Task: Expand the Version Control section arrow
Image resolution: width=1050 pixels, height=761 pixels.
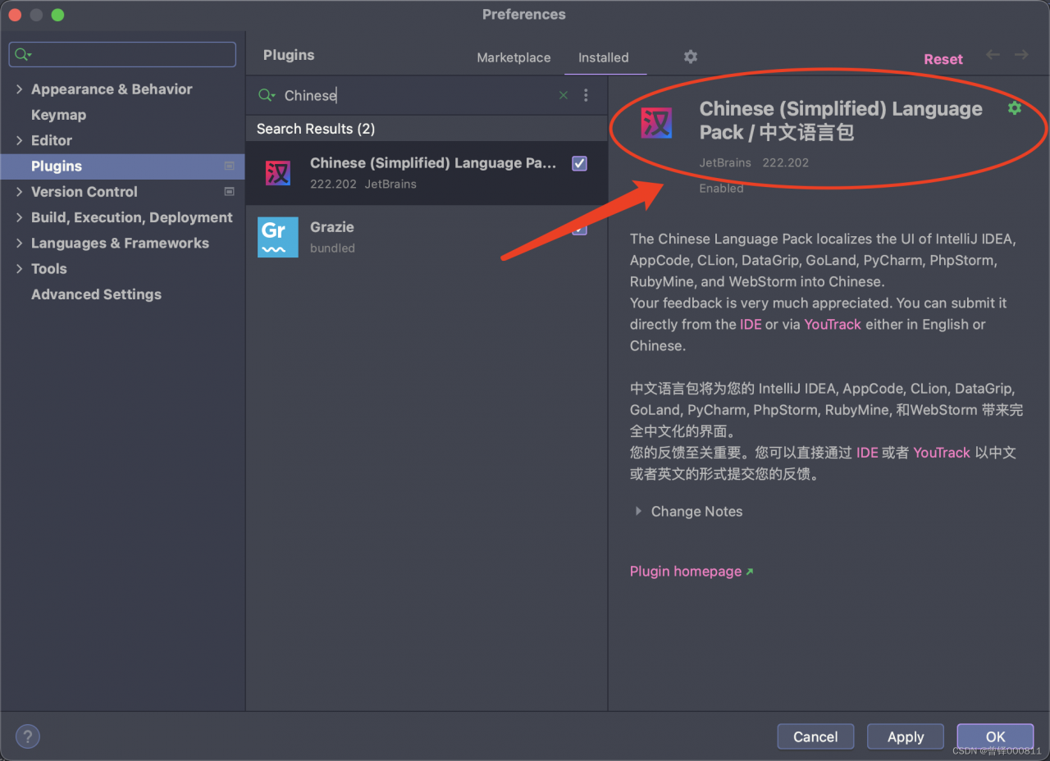Action: (19, 192)
